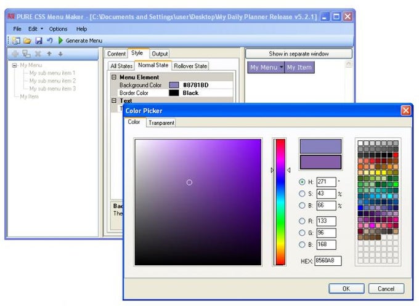The image size is (419, 306).
Task: Pick the white swatch in the palette grid
Action: pyautogui.click(x=360, y=143)
